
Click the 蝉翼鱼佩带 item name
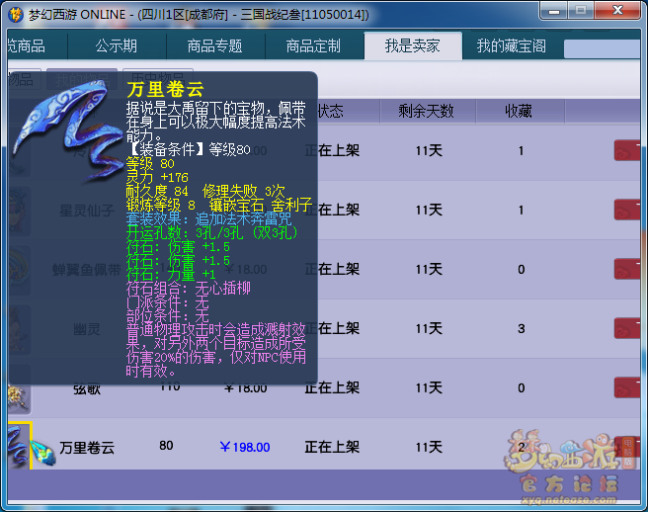tap(87, 270)
